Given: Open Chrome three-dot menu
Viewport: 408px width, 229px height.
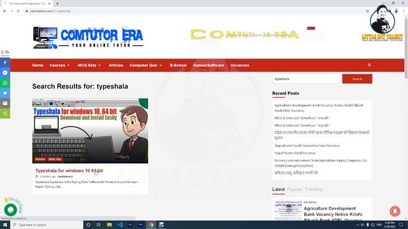Looking at the screenshot, I should (x=404, y=11).
